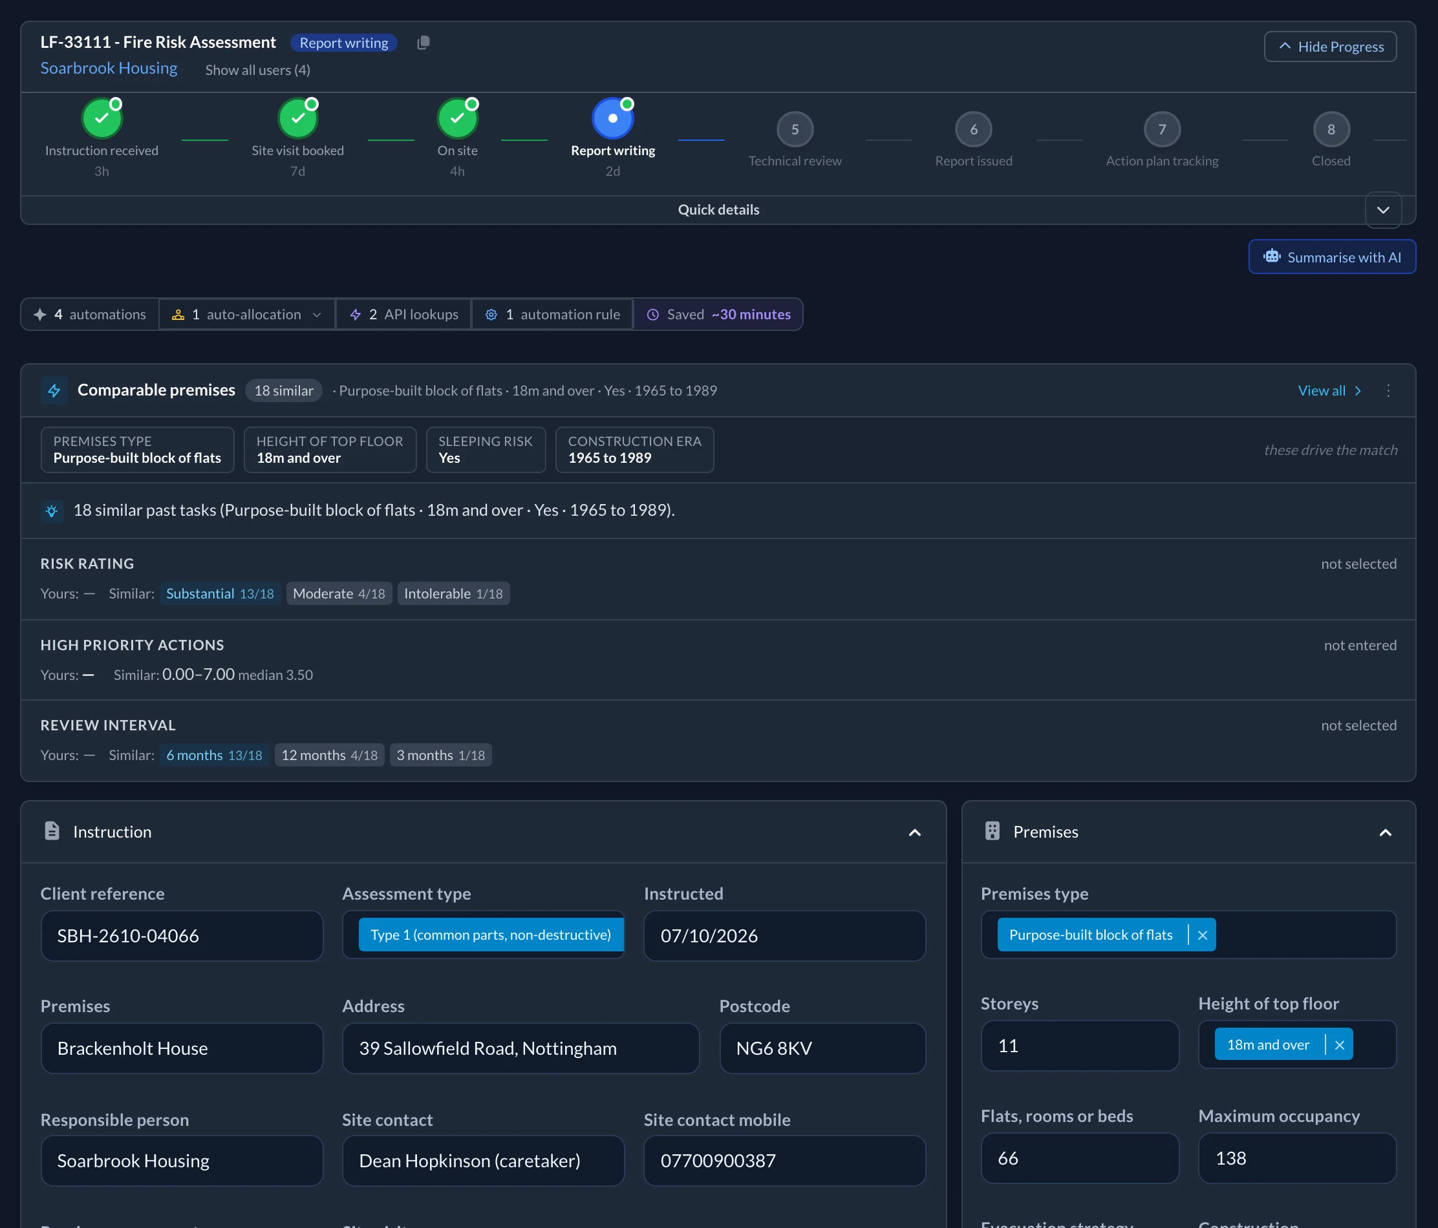Show all users (4)
The image size is (1438, 1228).
257,70
